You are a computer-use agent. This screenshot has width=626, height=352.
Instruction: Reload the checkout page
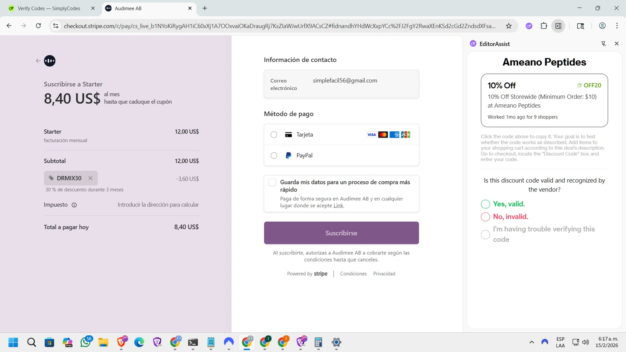coord(38,26)
